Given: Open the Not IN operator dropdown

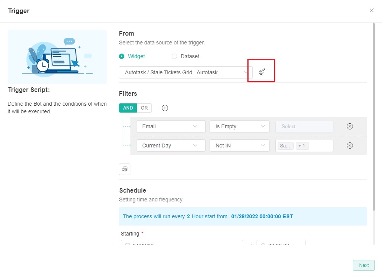Looking at the screenshot, I should 239,146.
